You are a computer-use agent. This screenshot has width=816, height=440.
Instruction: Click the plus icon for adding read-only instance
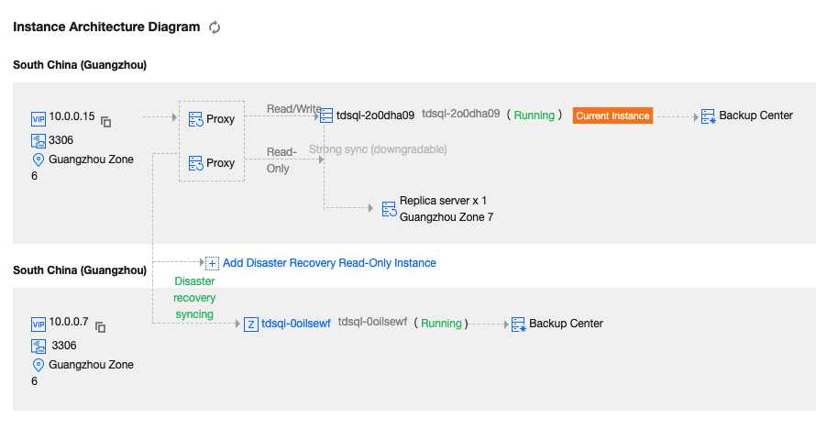pos(212,263)
